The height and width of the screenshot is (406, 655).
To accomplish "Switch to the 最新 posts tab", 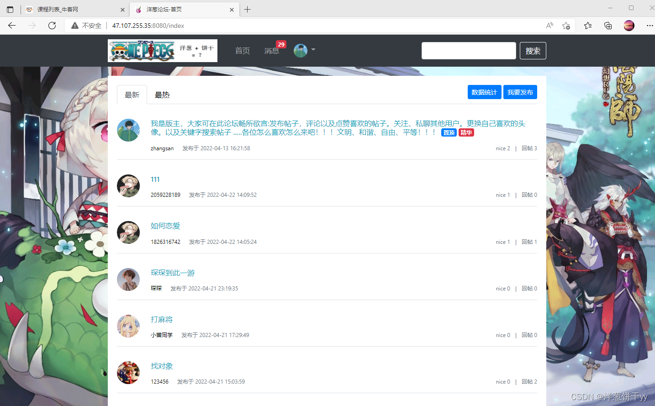I will [x=132, y=95].
